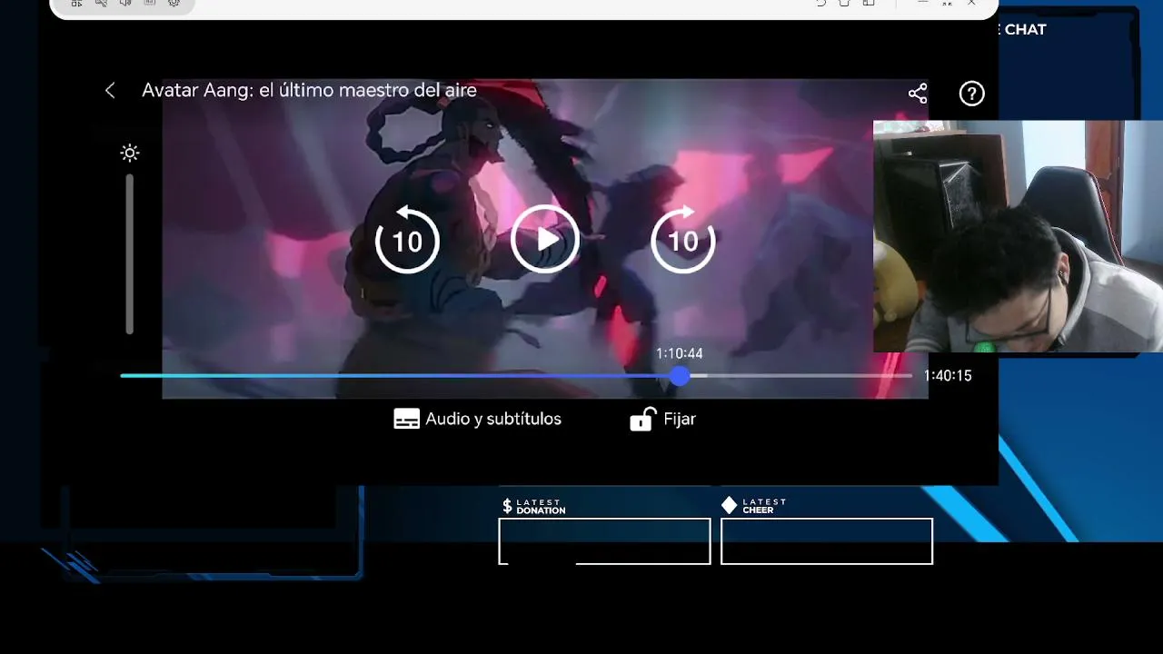
Task: Click the Latest Cheer box
Action: click(827, 540)
